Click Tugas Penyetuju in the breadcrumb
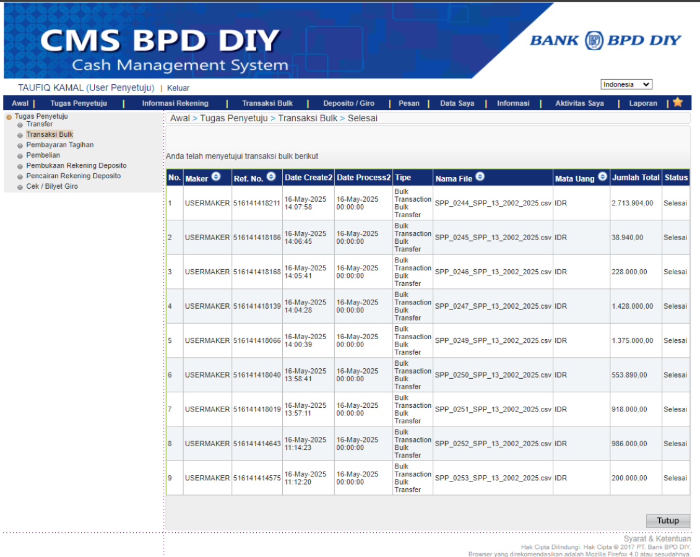Viewport: 700px width, 557px height. click(x=234, y=118)
